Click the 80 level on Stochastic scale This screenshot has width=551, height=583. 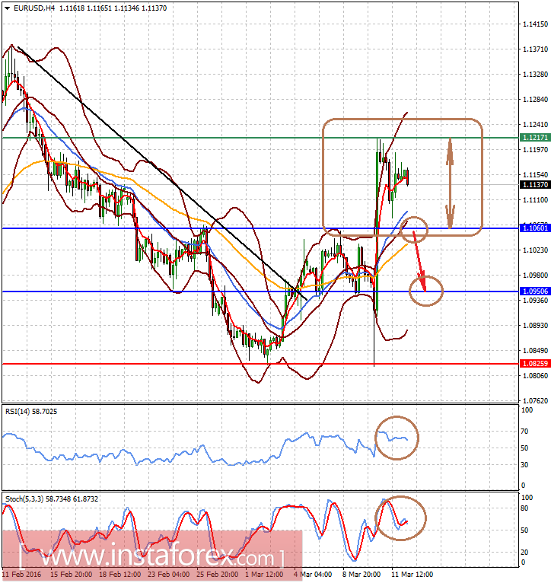[x=524, y=508]
